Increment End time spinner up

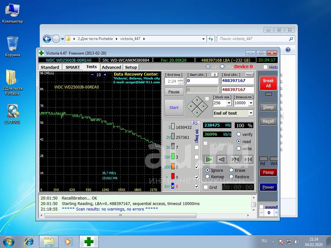(x=181, y=80)
